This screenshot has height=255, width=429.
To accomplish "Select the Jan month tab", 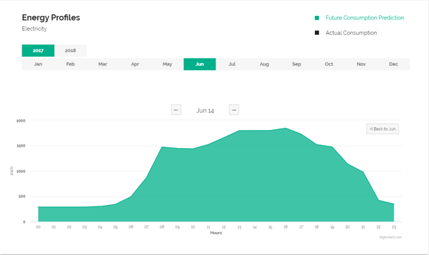I will point(38,64).
